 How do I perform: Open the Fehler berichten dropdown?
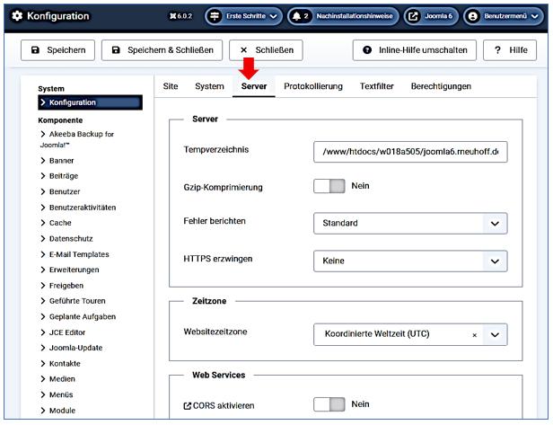[410, 223]
